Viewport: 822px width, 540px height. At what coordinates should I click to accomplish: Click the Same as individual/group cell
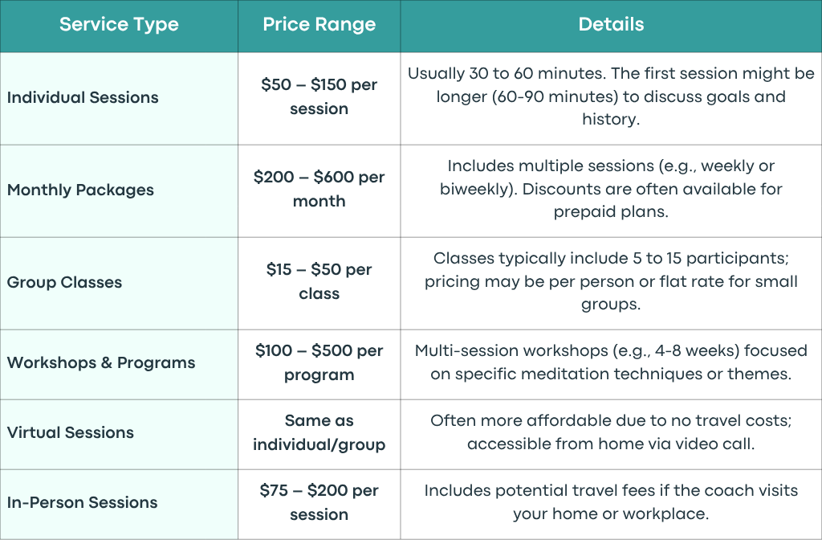click(x=319, y=432)
